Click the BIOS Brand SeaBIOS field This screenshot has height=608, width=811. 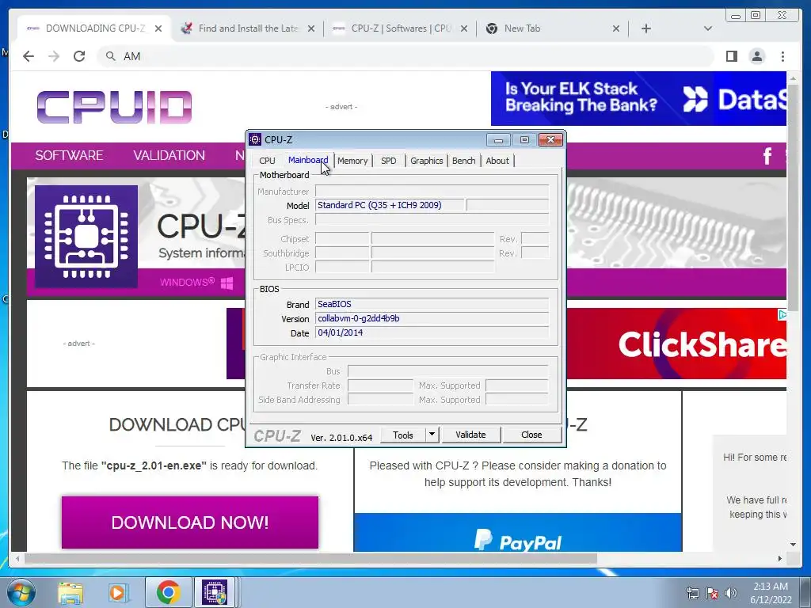click(x=432, y=304)
